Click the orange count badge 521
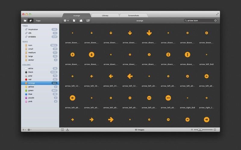This screenshot has height=150, width=241. click(55, 83)
